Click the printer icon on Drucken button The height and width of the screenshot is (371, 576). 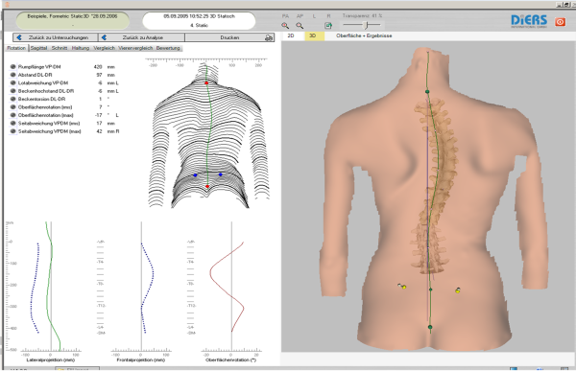pyautogui.click(x=269, y=37)
